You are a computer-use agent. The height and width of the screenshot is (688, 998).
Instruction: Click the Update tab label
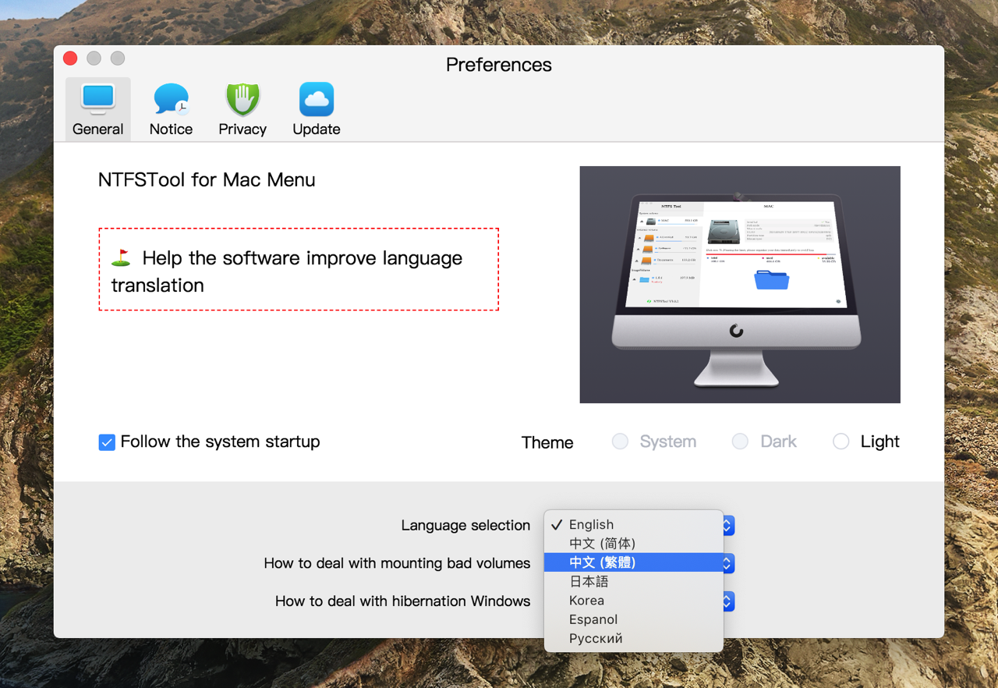(317, 129)
